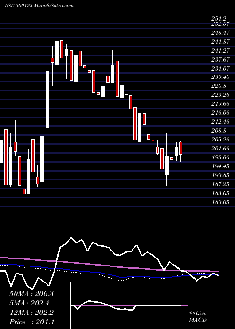This screenshot has height=329, width=235.
Task: Click the 190.85 price axis label
Action: (221, 175)
